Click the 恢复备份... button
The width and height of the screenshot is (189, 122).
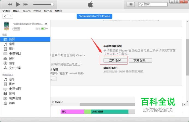point(140,60)
